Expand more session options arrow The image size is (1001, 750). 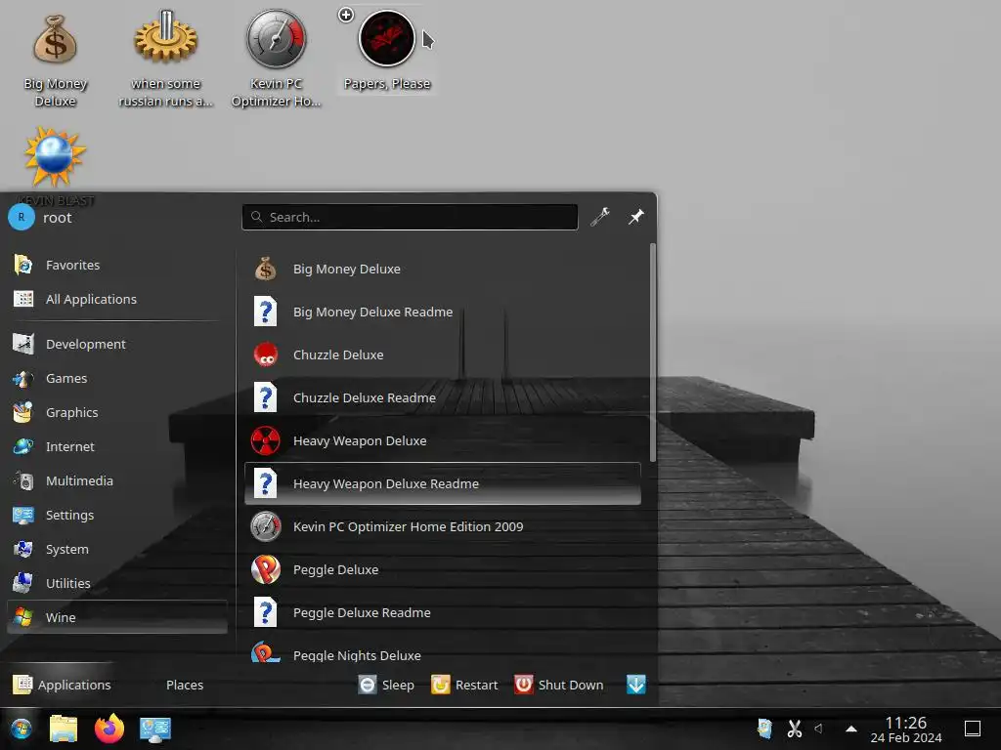(x=635, y=685)
